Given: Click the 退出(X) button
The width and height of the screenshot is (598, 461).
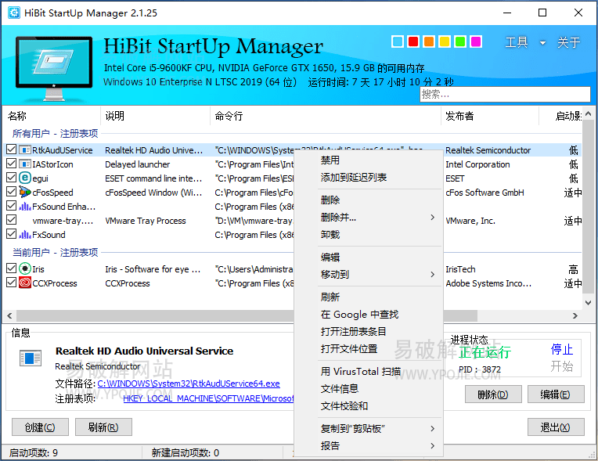Looking at the screenshot, I should (x=556, y=427).
